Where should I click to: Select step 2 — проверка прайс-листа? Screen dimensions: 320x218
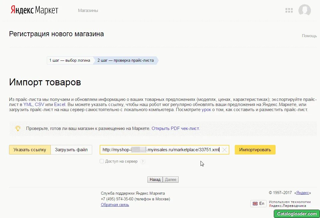point(125,60)
